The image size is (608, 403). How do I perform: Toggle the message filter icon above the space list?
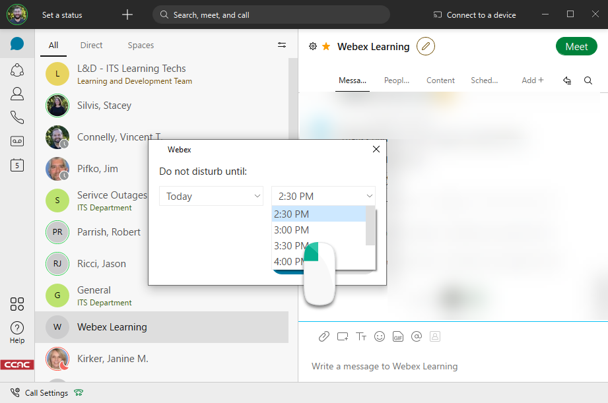282,44
